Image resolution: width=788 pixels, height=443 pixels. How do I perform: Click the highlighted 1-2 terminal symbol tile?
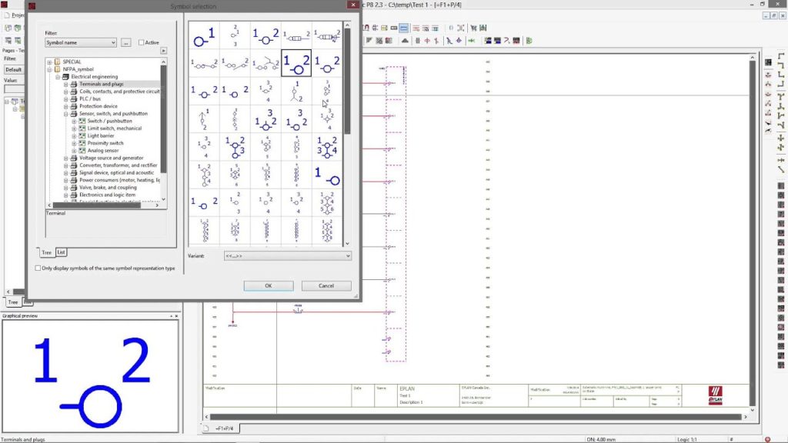click(295, 63)
